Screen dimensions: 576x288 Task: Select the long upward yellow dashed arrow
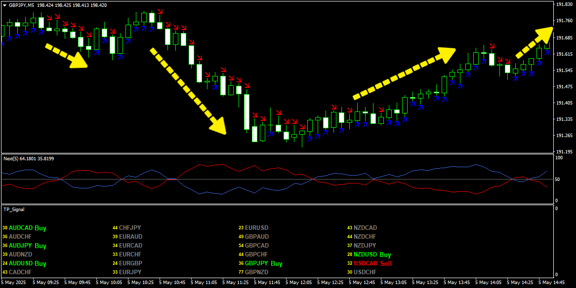[404, 72]
